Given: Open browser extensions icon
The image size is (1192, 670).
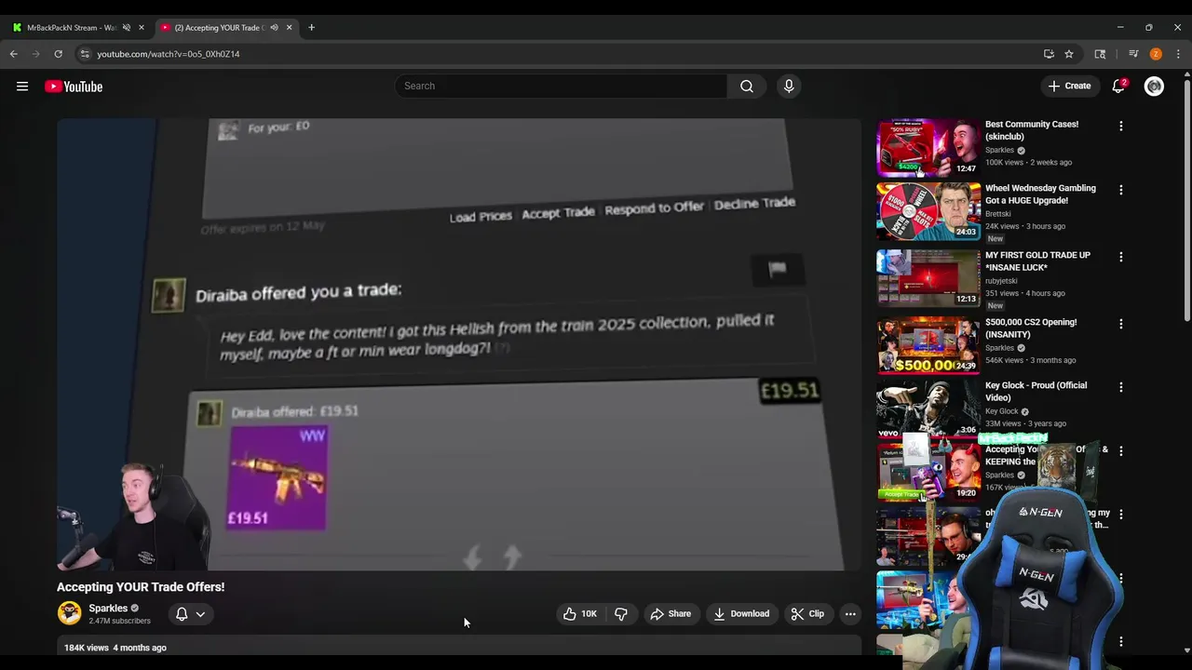Looking at the screenshot, I should (1100, 54).
